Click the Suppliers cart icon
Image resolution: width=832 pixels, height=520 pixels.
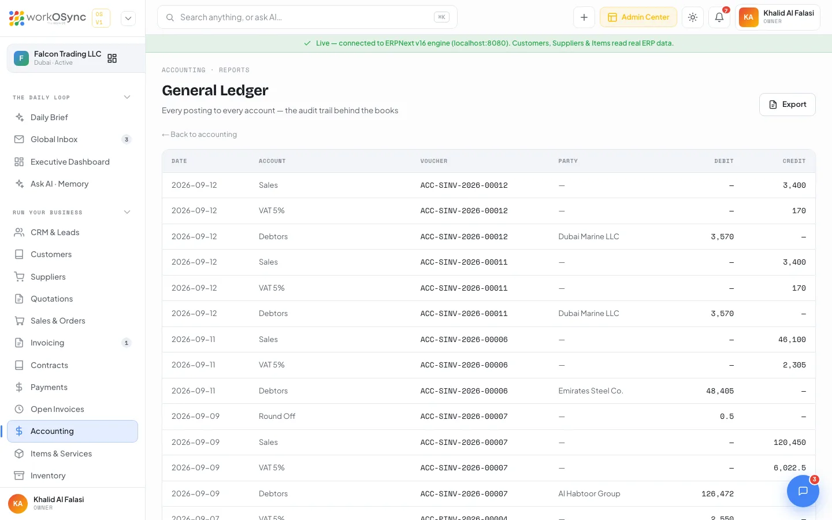[19, 277]
